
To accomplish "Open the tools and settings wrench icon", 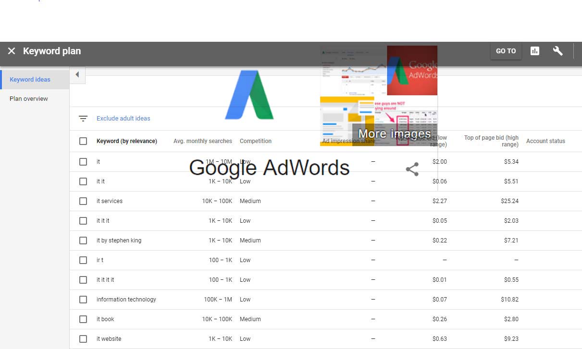I will [x=557, y=50].
